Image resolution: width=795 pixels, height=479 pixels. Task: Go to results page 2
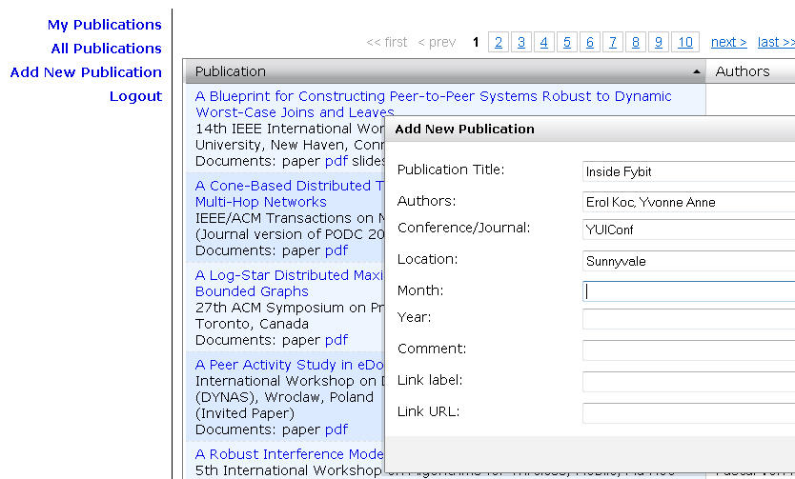pyautogui.click(x=499, y=42)
